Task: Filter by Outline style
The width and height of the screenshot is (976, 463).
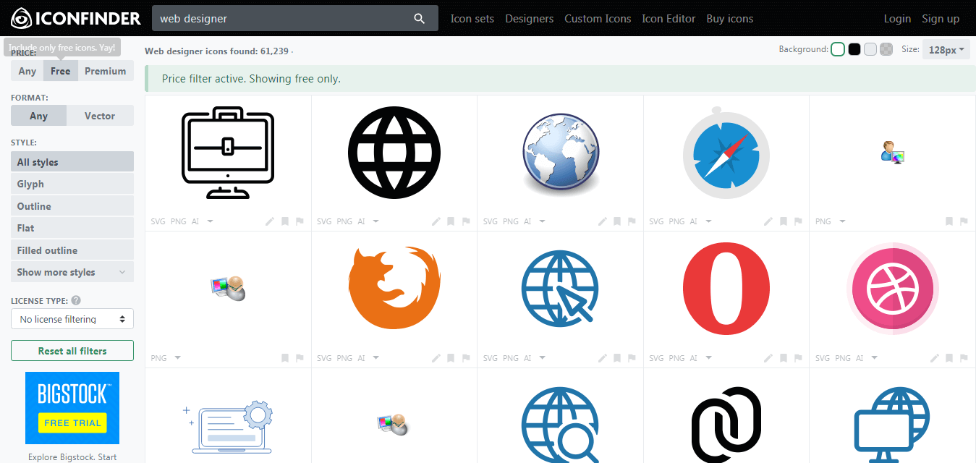Action: pyautogui.click(x=72, y=206)
